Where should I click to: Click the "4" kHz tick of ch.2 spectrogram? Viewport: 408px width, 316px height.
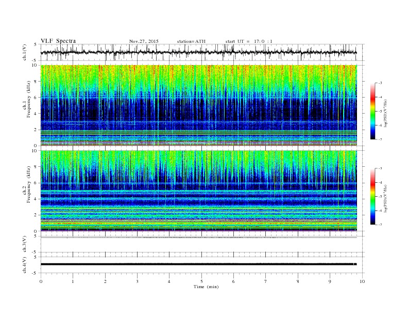[x=36, y=199]
